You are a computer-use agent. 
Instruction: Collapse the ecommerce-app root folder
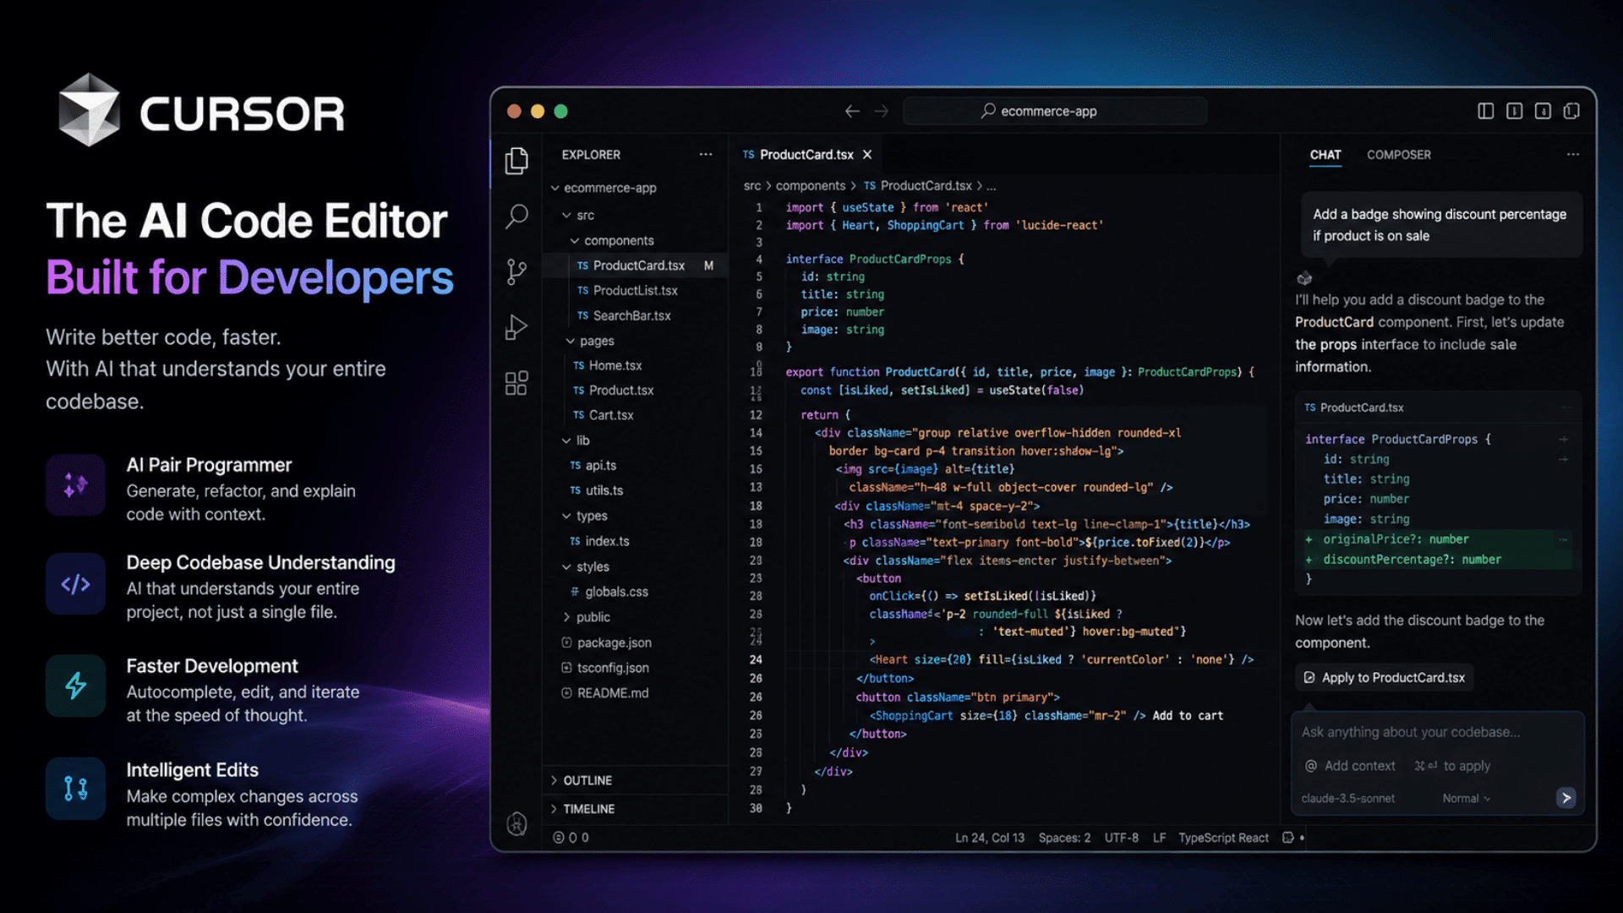[x=555, y=188]
